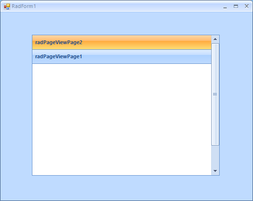Click the empty title bar area beside RadForm1
The image size is (253, 201).
click(x=129, y=7)
